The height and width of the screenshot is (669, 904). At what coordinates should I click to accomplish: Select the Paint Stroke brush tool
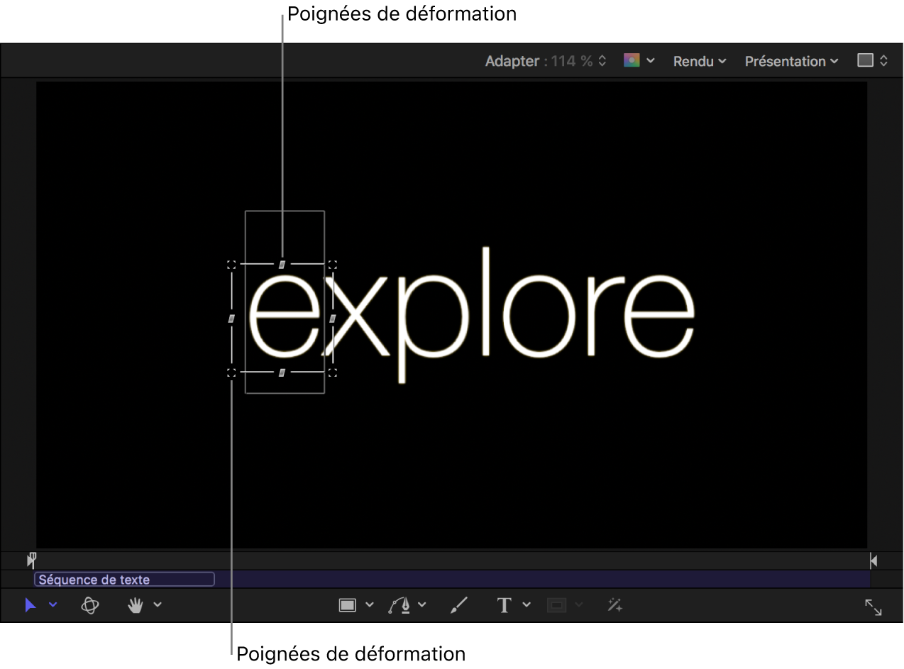[459, 605]
